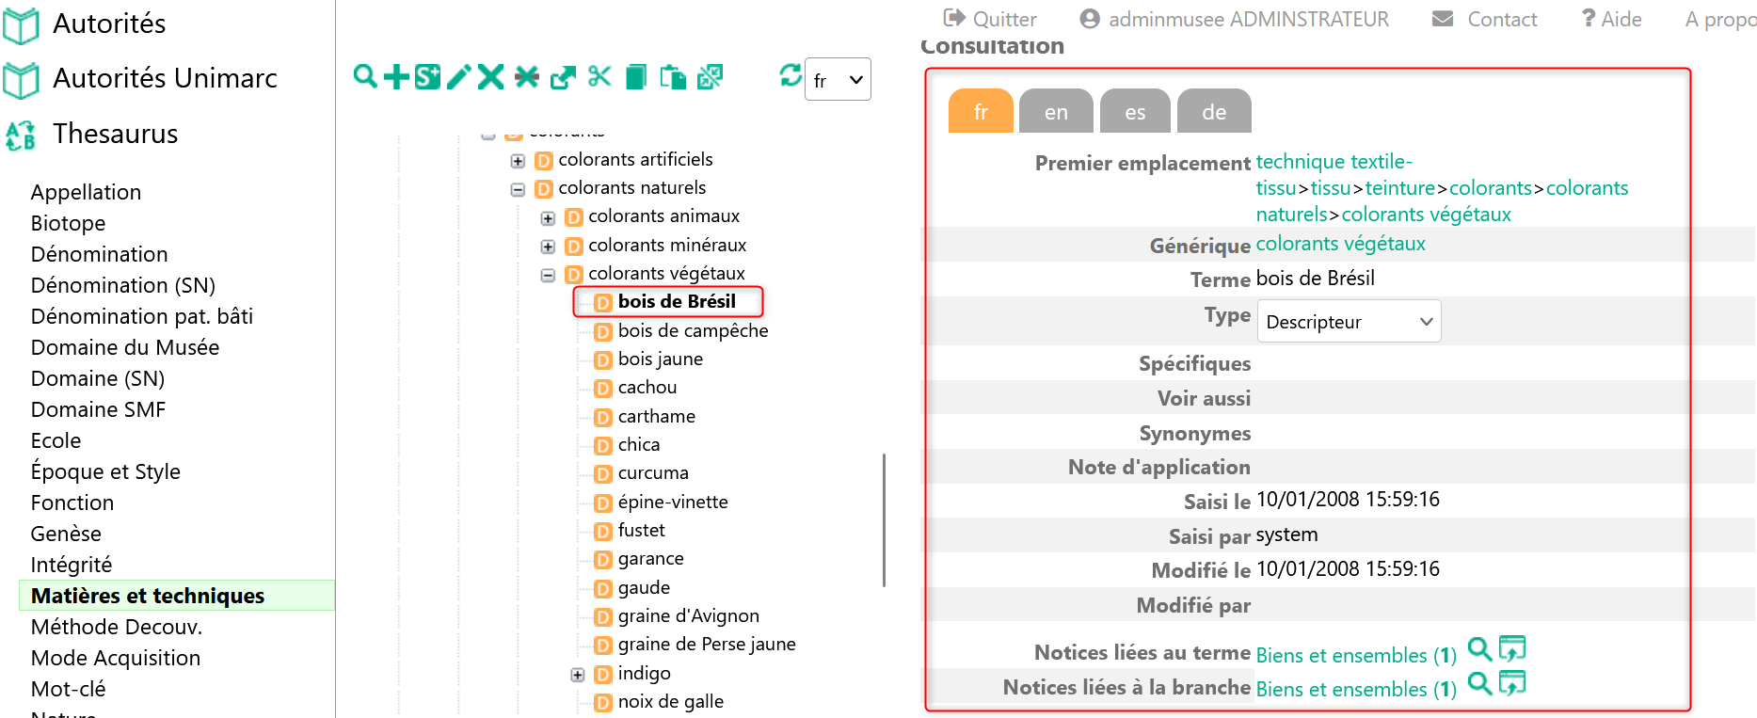Cut the term with scissors icon
1757x718 pixels.
(599, 76)
